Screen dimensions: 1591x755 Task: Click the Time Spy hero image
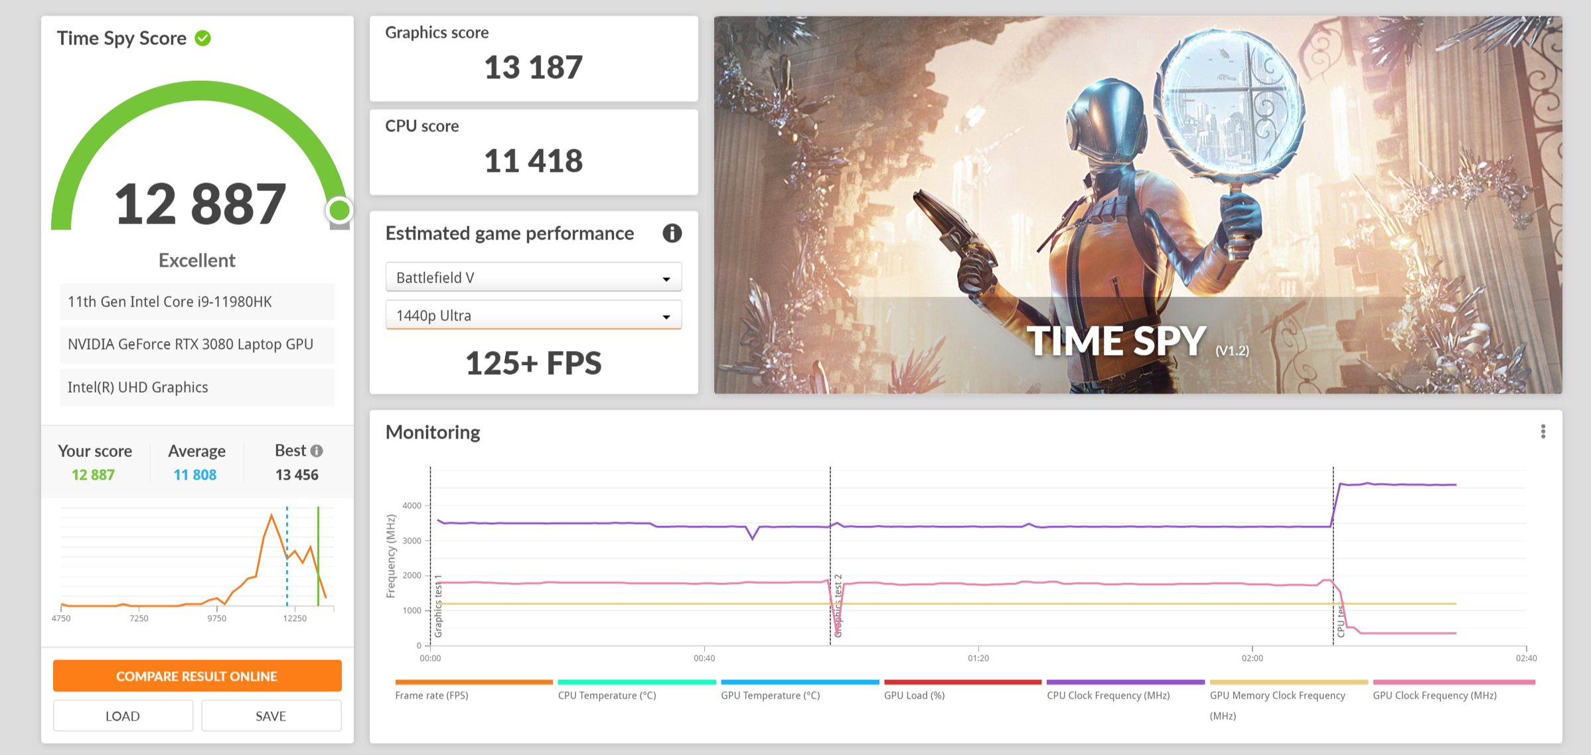[1138, 204]
